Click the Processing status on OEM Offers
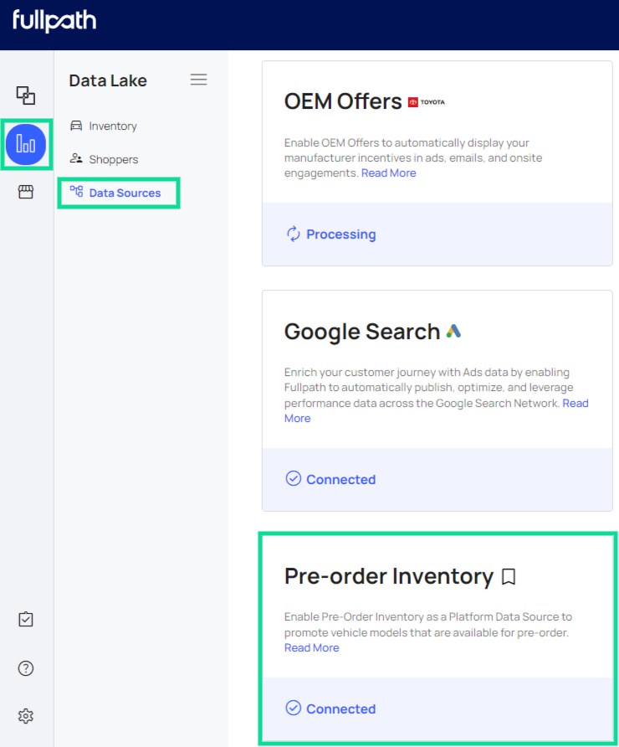 click(340, 234)
